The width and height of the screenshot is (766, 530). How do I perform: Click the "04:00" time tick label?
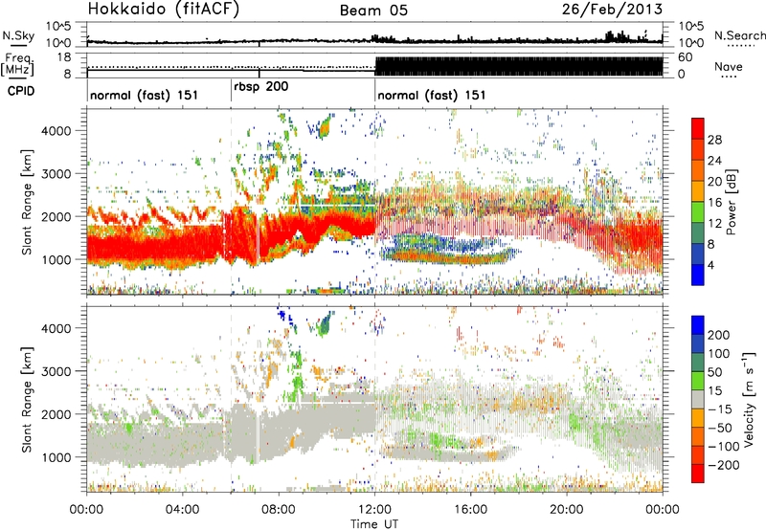coord(182,510)
